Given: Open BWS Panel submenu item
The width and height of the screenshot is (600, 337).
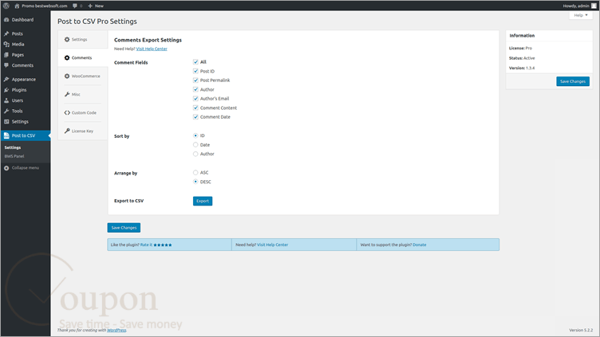Looking at the screenshot, I should (x=14, y=156).
